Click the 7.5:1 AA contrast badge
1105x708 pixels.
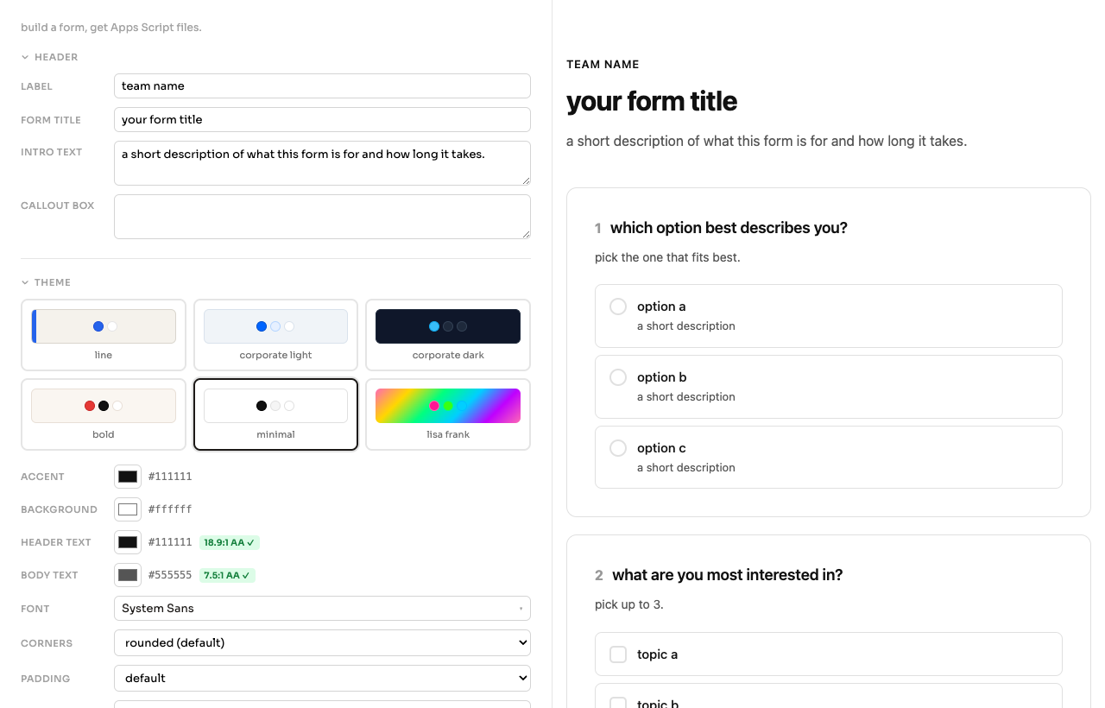(x=227, y=575)
